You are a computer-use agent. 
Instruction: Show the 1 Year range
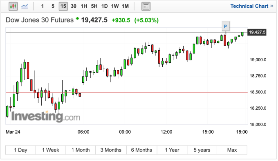(172, 150)
